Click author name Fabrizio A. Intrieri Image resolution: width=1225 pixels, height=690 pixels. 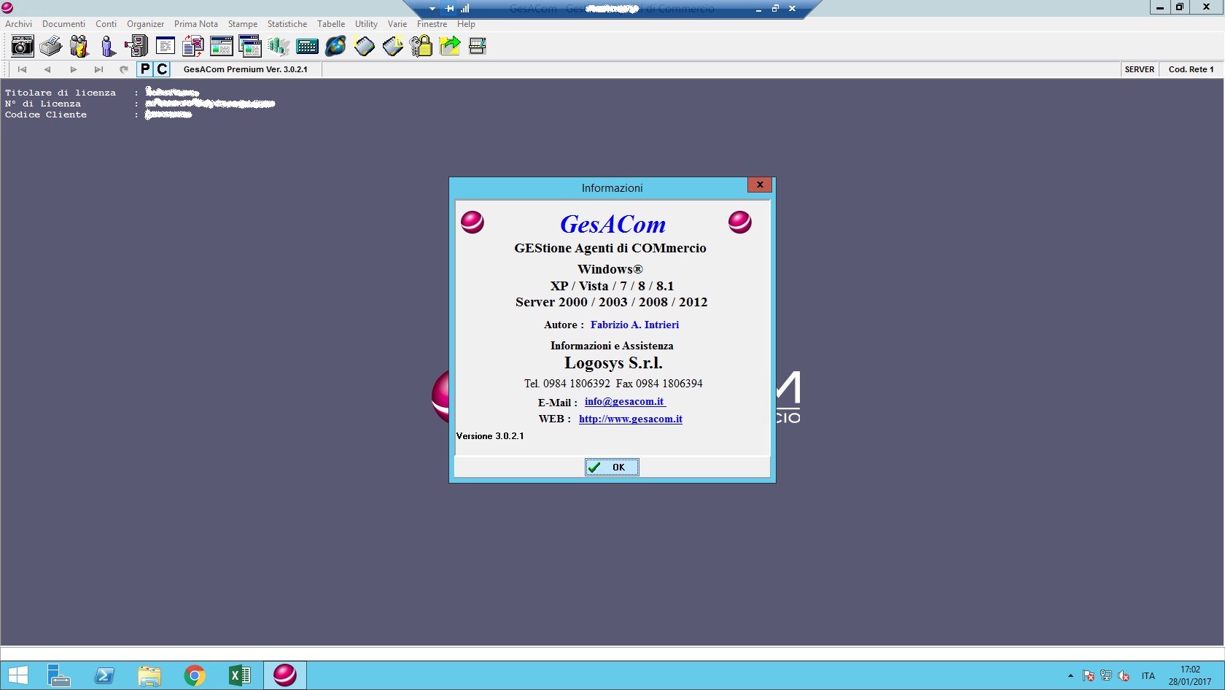[634, 325]
